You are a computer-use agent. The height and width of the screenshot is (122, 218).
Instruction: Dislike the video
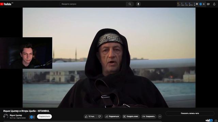pyautogui.click(x=99, y=117)
